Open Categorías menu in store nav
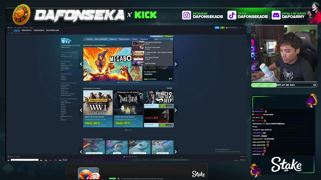 pos(113,39)
